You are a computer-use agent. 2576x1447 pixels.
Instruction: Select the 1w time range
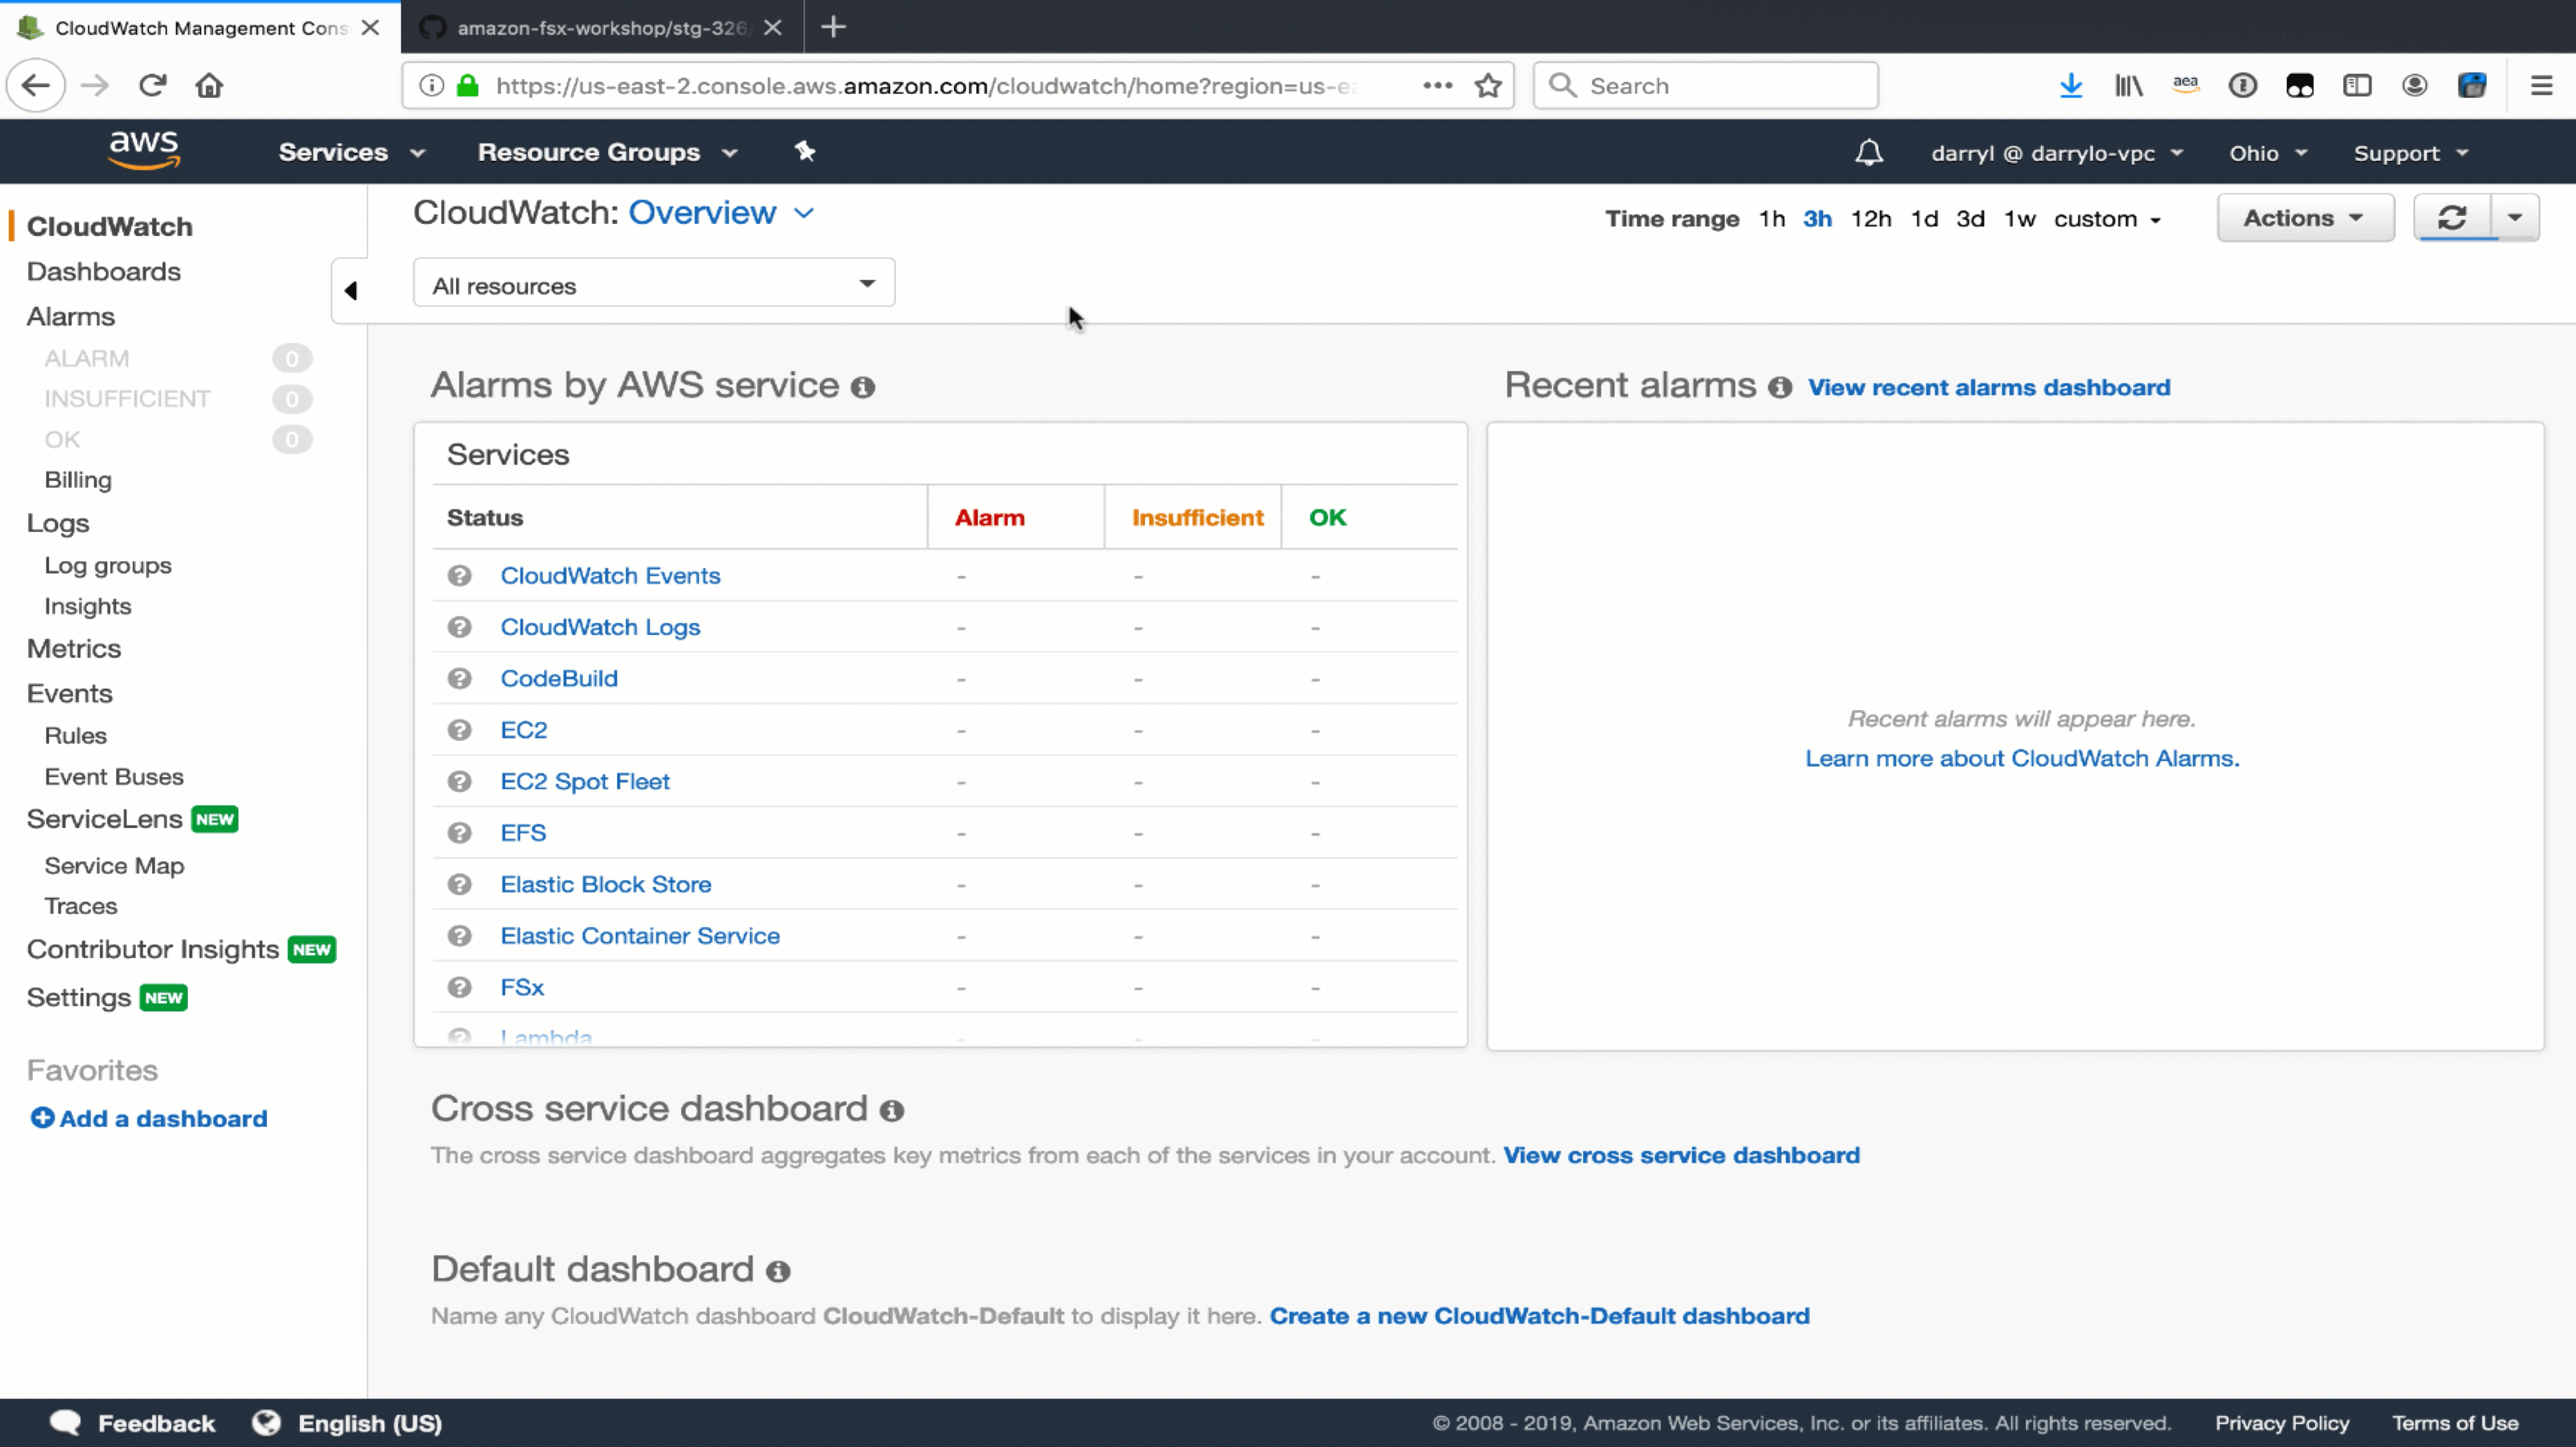click(2019, 219)
